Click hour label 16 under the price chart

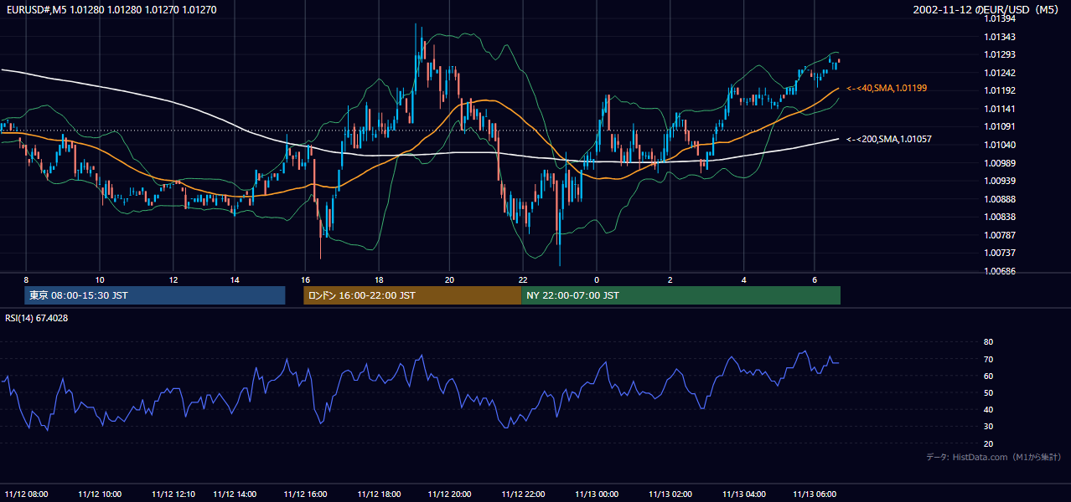pyautogui.click(x=306, y=280)
